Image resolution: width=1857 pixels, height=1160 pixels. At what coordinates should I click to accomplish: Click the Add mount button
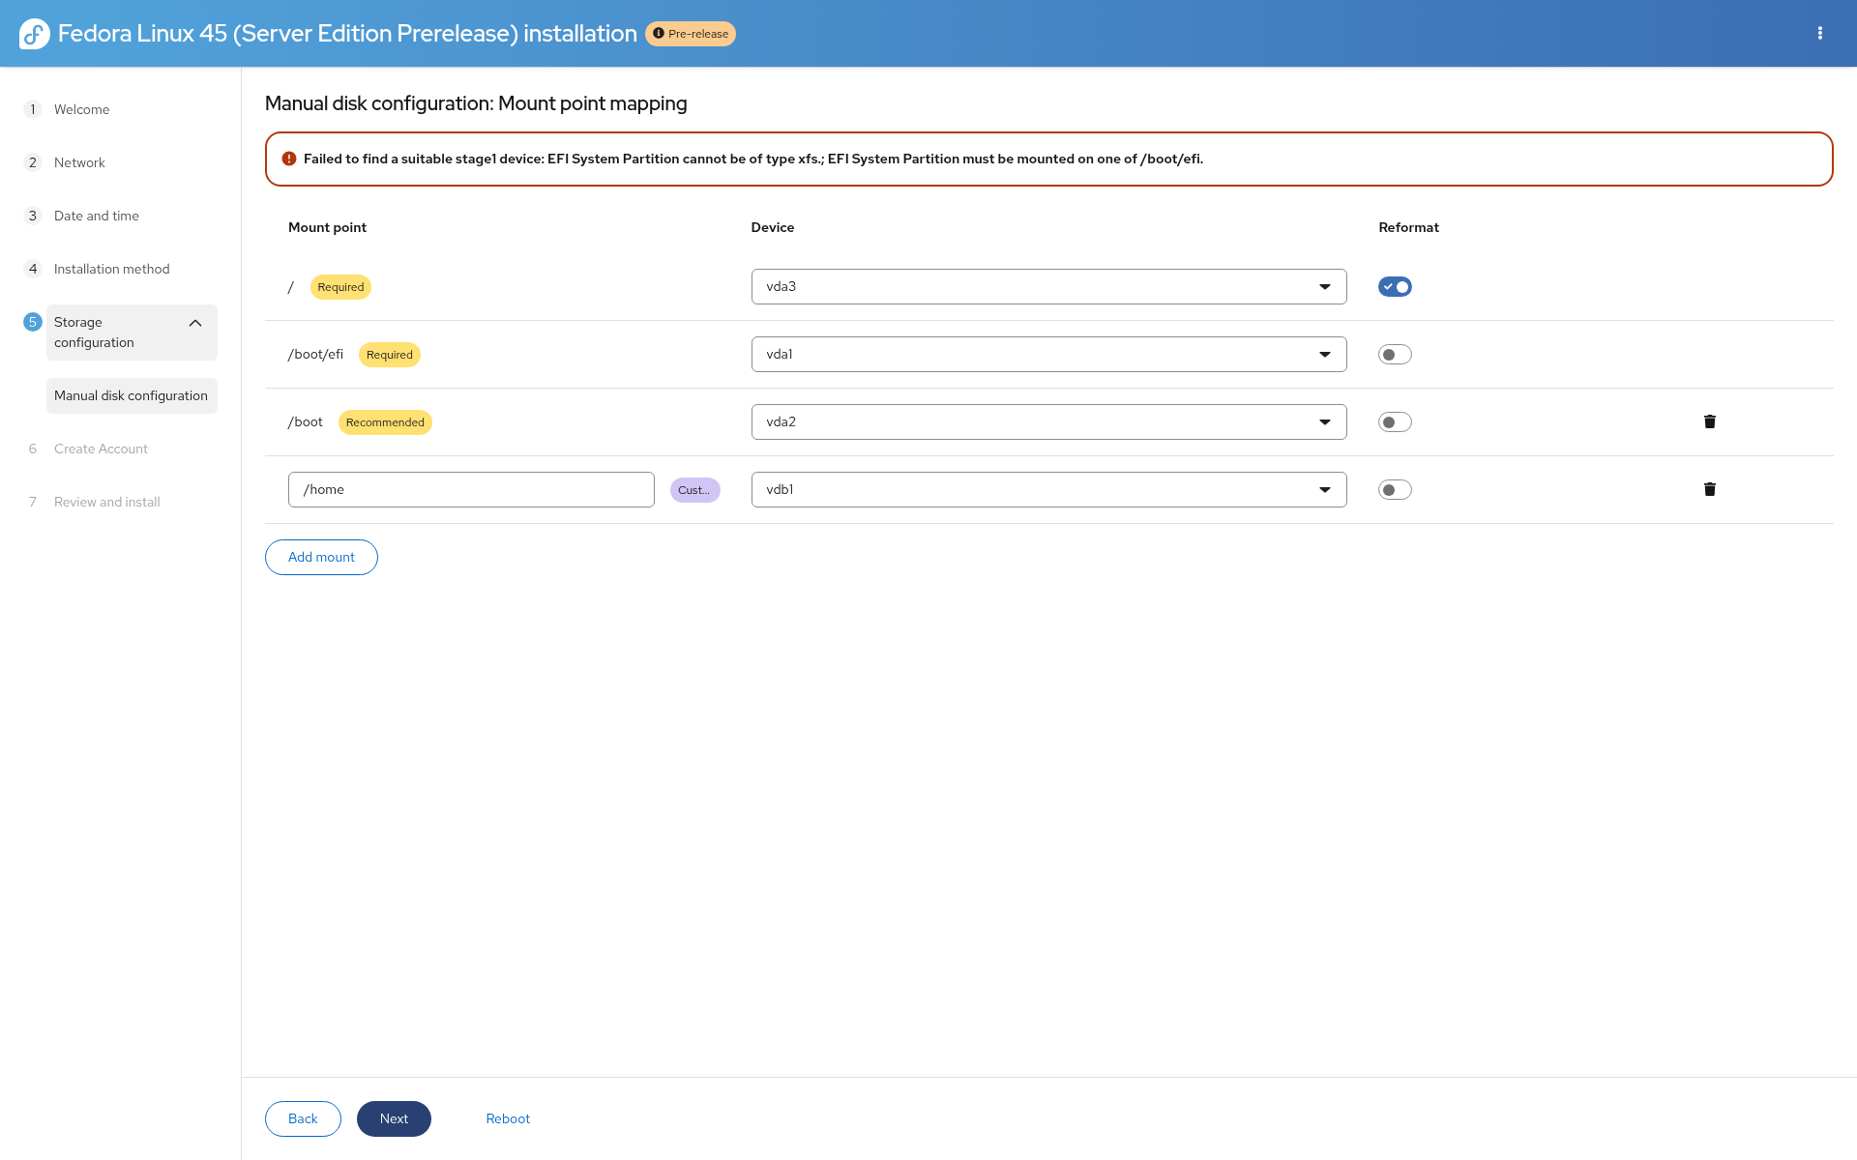click(321, 557)
